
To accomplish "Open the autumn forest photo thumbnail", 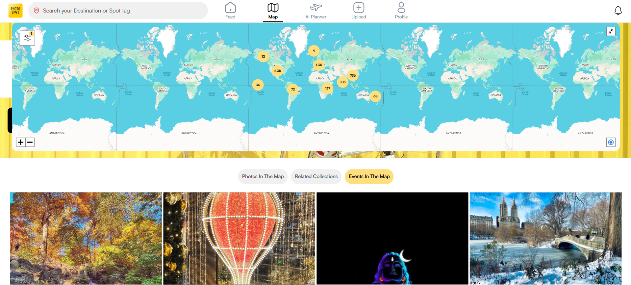I will 86,238.
